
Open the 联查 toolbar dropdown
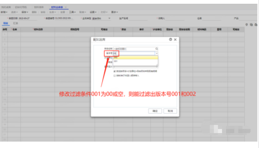coord(83,12)
